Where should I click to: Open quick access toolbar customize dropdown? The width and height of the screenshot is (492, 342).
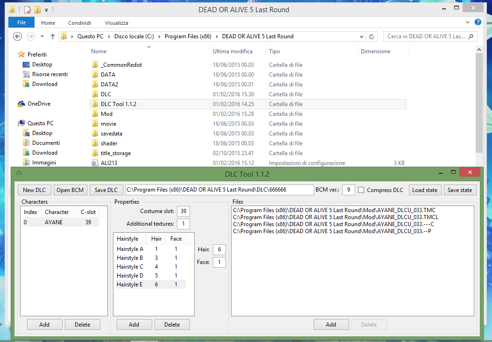pos(46,10)
